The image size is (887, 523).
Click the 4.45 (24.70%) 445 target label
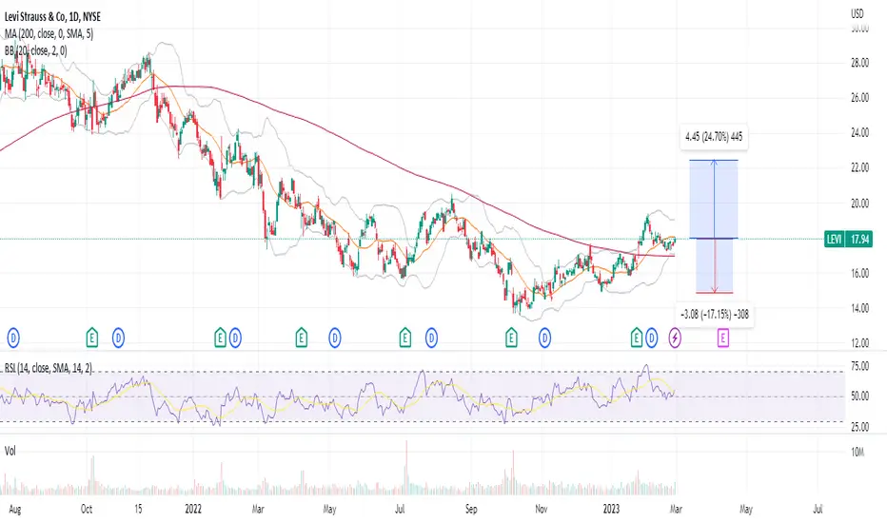point(714,136)
